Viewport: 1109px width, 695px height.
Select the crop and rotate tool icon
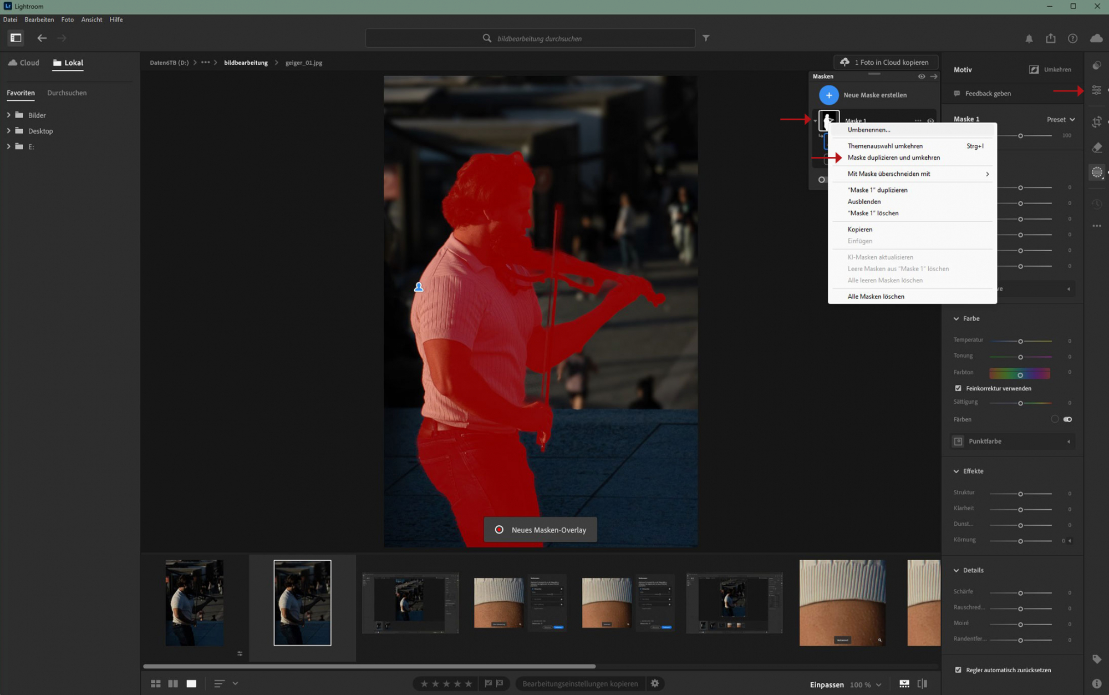click(x=1097, y=122)
